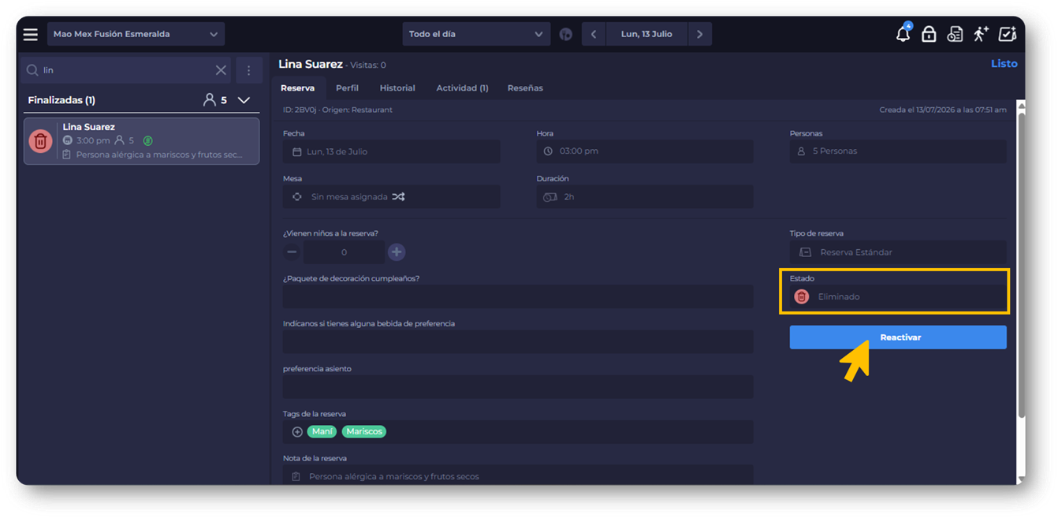This screenshot has width=1058, height=518.
Task: Open the three-dot options next to search
Action: 249,70
